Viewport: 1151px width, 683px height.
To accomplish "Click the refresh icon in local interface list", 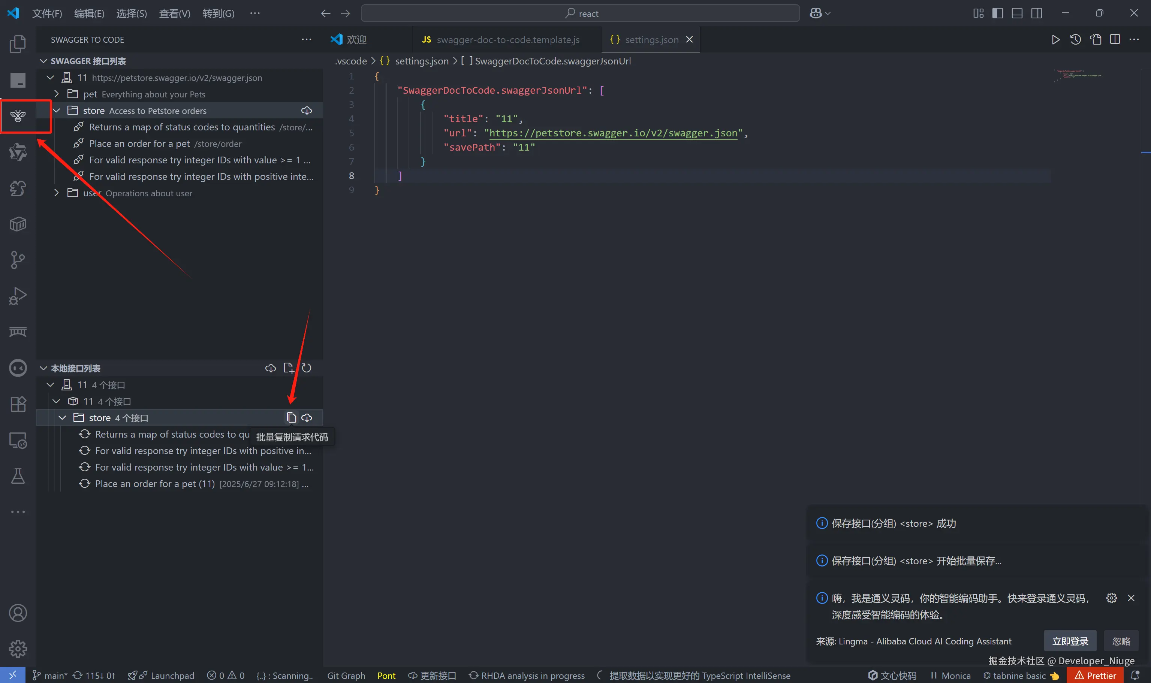I will 307,368.
